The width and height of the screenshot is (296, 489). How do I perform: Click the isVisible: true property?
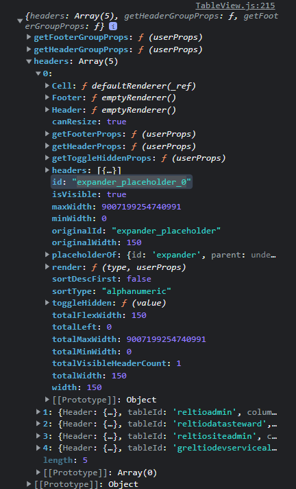[x=89, y=194]
